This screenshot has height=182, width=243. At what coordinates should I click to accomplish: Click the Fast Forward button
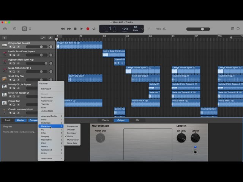69,29
